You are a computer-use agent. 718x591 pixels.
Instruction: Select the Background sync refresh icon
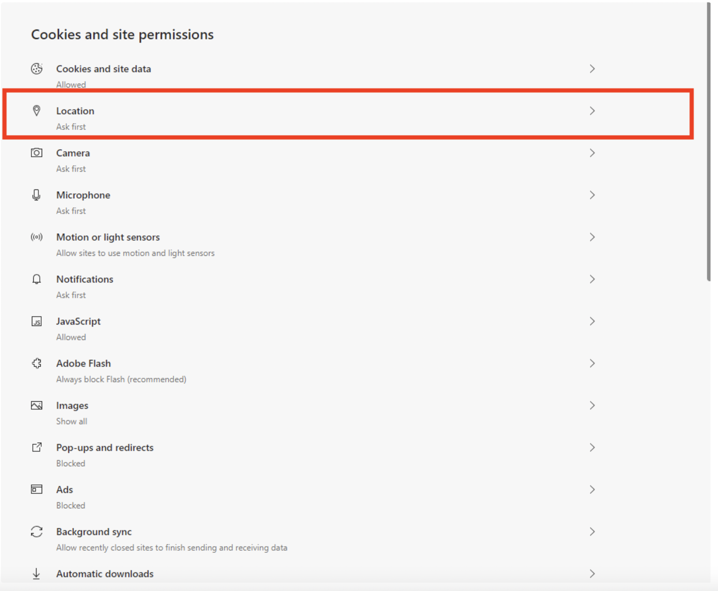(x=36, y=532)
